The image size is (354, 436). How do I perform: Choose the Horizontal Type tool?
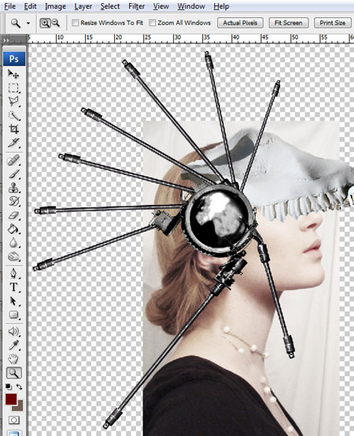click(x=13, y=287)
